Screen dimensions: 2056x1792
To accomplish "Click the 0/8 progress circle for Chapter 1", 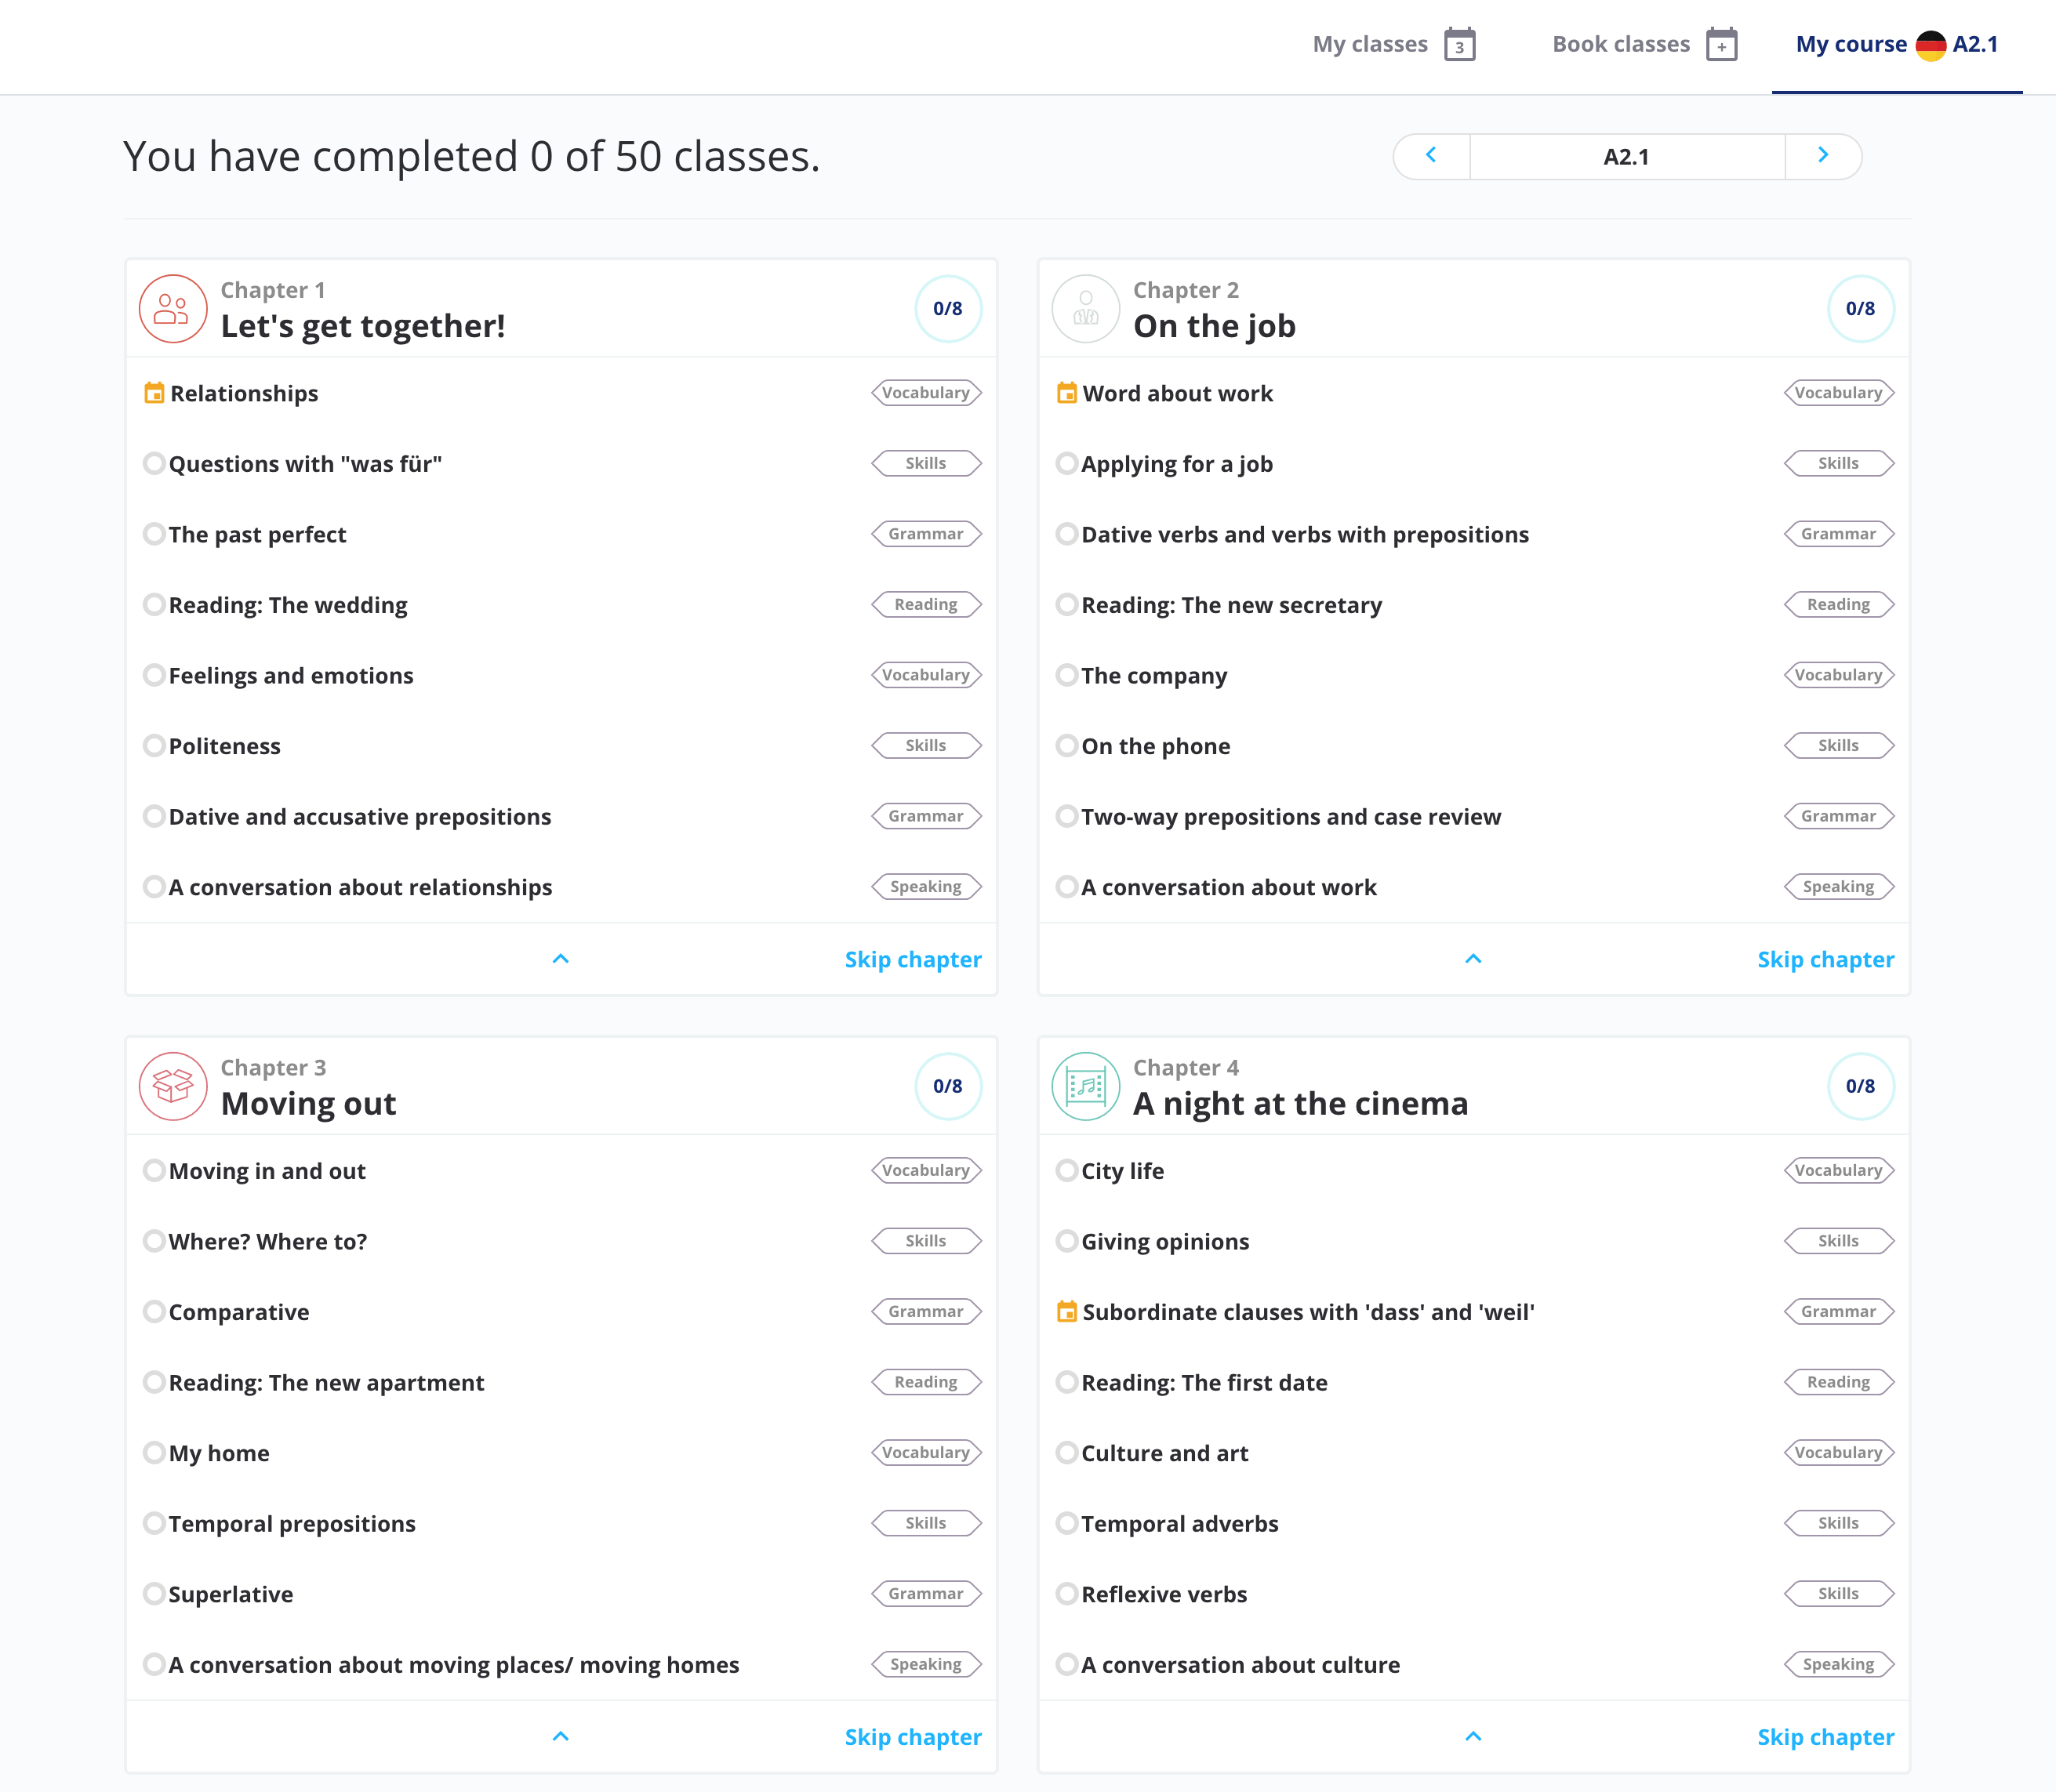I will 947,309.
